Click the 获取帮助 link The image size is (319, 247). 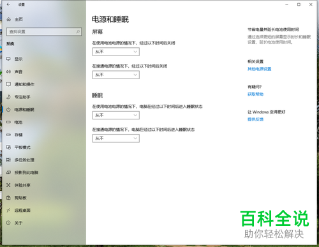(x=255, y=94)
